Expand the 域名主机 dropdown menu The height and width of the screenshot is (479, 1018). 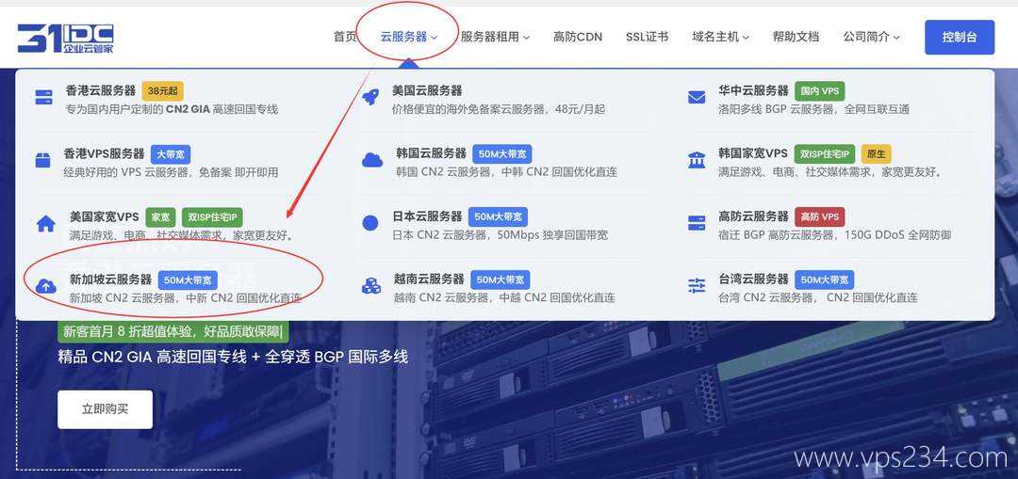click(721, 37)
